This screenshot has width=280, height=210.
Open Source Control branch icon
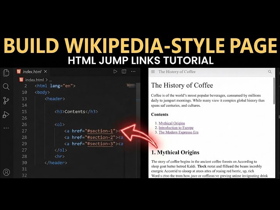click(6, 101)
